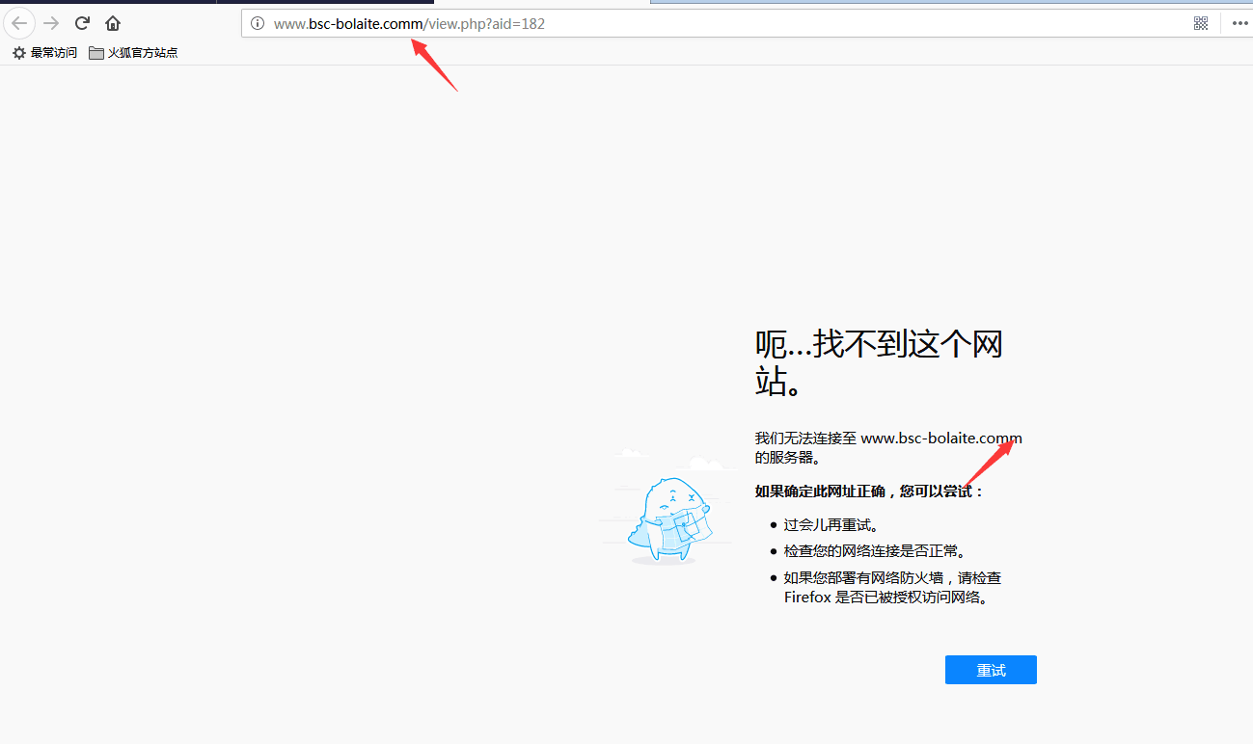Click the forward navigation arrow

51,23
